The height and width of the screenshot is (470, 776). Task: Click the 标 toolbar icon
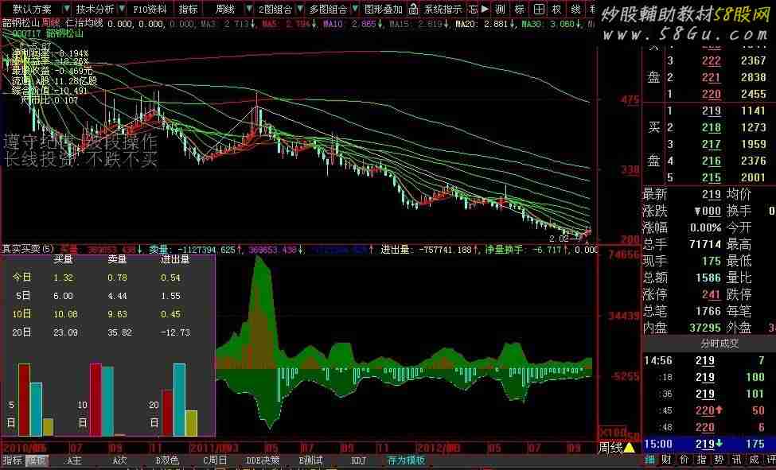pos(520,9)
